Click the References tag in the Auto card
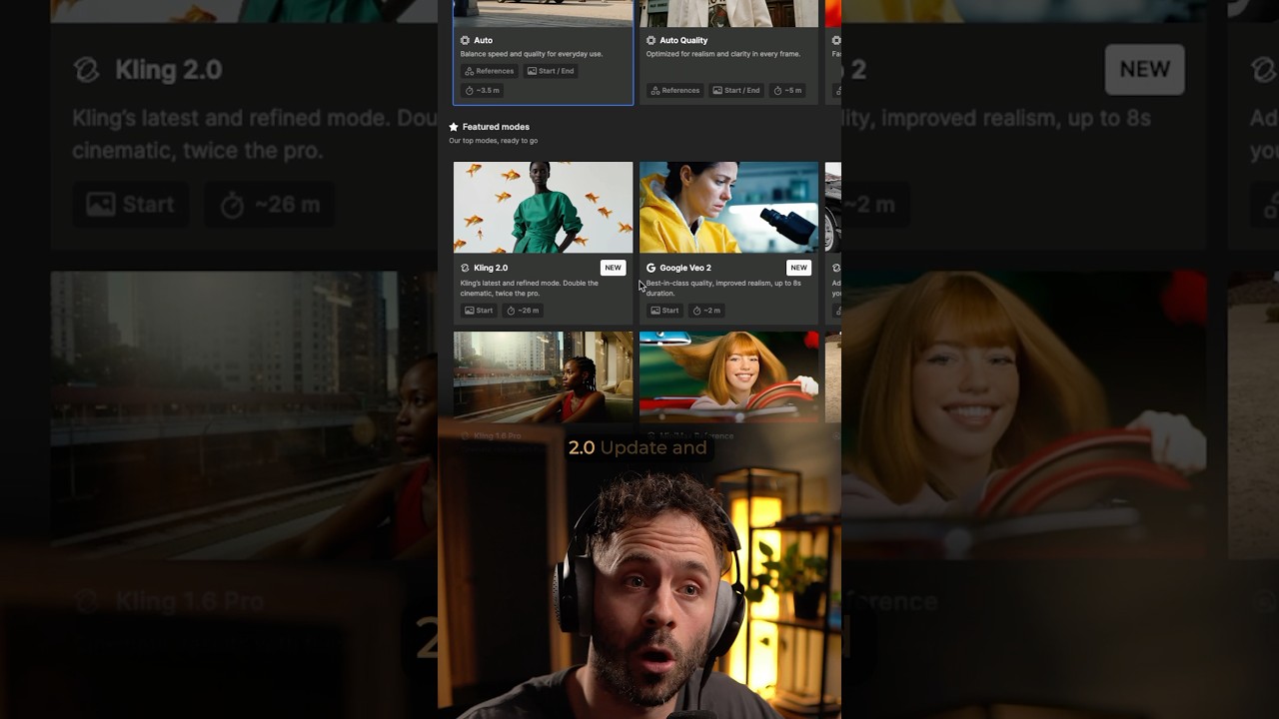 [490, 71]
